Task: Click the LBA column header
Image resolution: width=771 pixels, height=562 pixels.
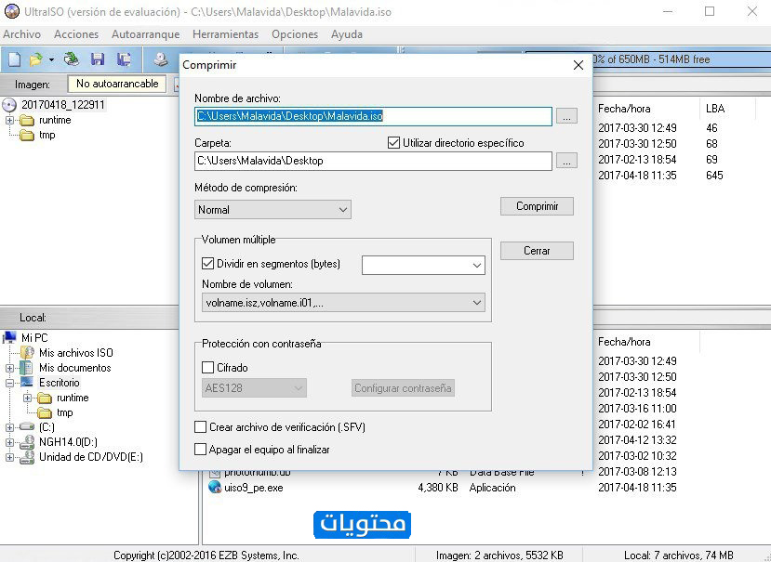Action: coord(715,109)
